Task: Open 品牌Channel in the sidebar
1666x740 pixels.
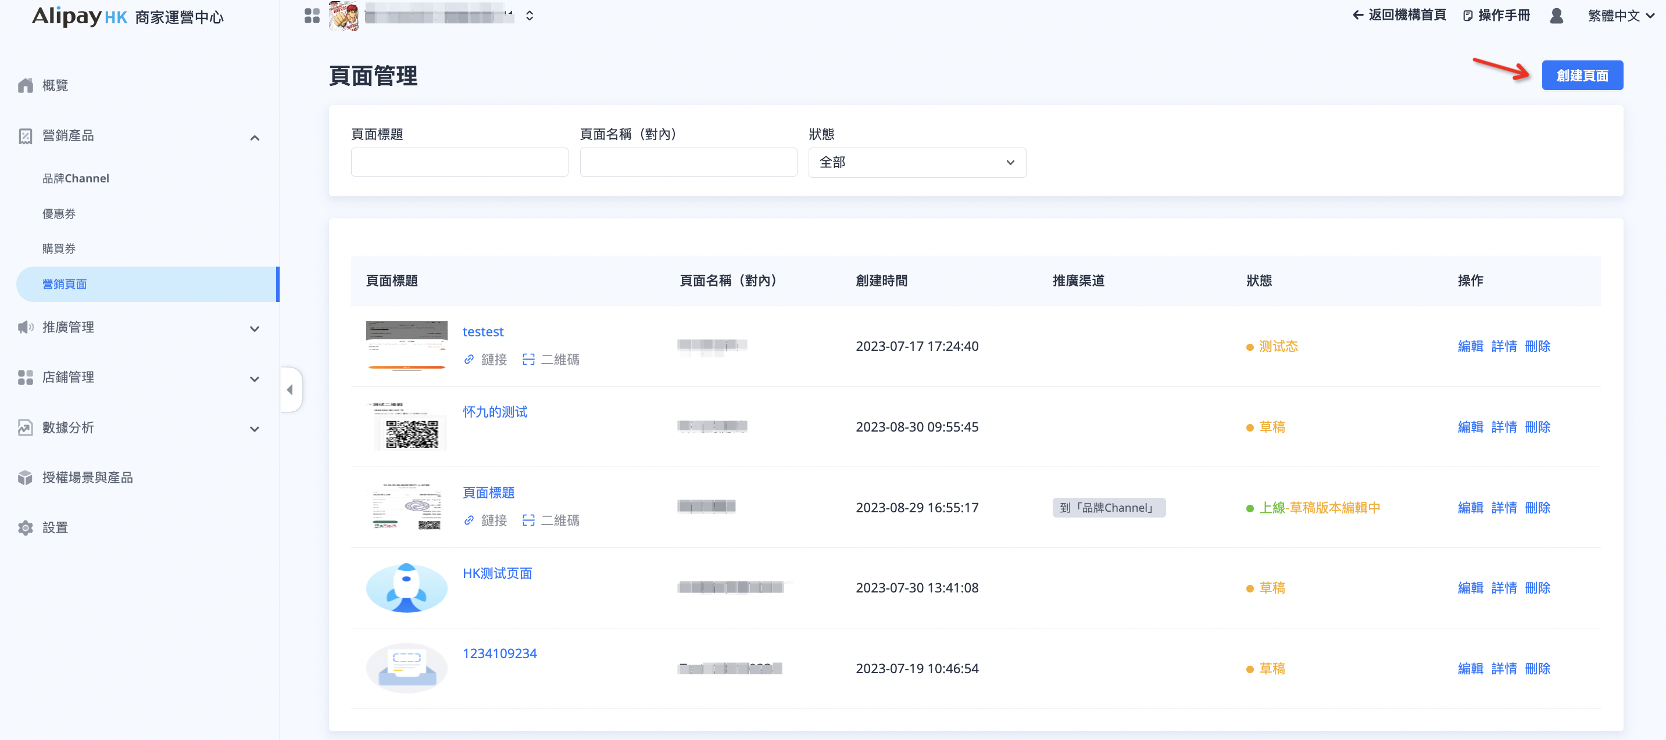Action: [76, 178]
